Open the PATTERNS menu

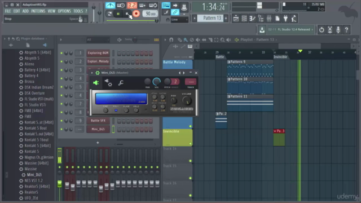pos(38,11)
